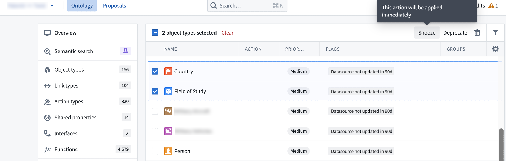Click the Country flag icon
This screenshot has height=161, width=506.
point(168,71)
